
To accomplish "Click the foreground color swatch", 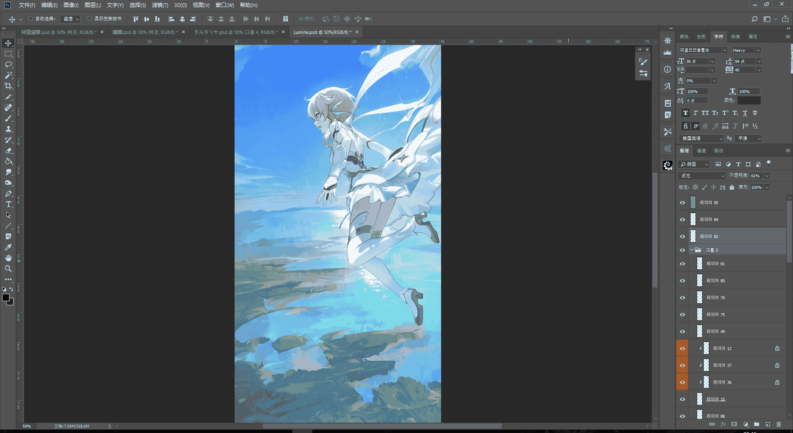I will [x=6, y=297].
